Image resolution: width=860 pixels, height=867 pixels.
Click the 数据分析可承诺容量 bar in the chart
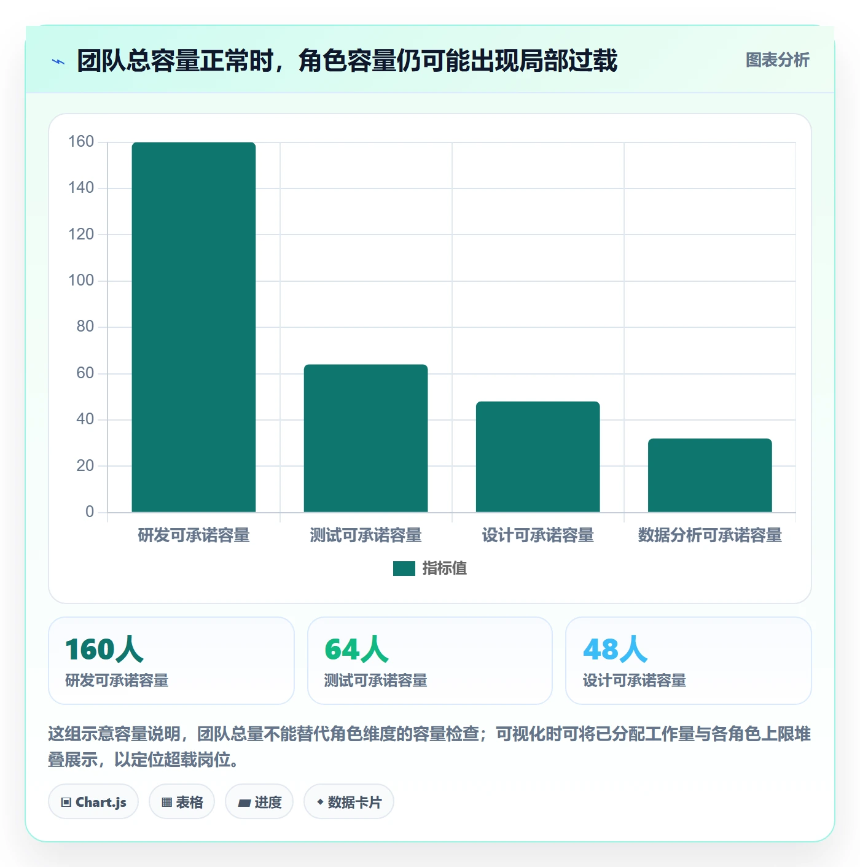coord(709,475)
